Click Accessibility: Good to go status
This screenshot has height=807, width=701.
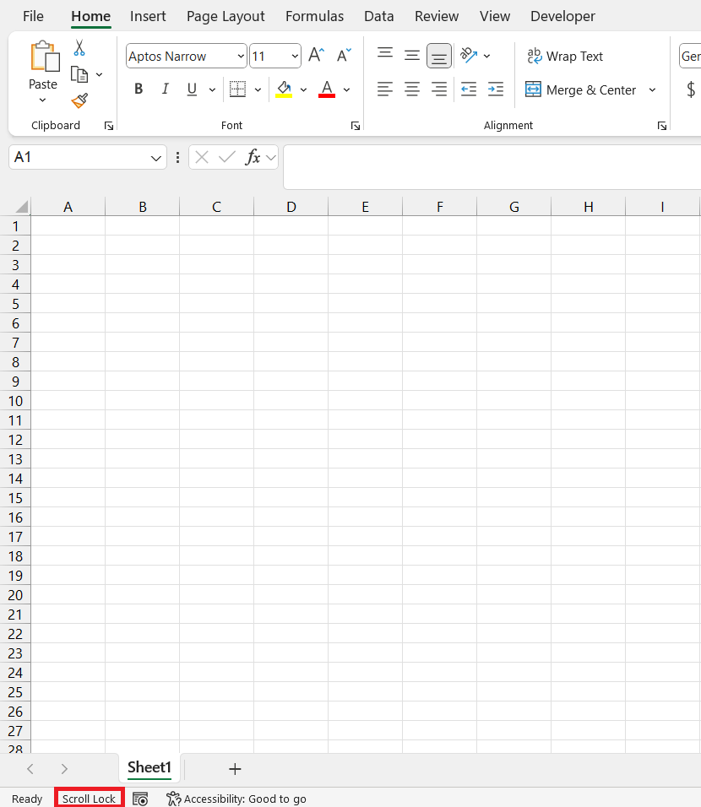[x=236, y=799]
